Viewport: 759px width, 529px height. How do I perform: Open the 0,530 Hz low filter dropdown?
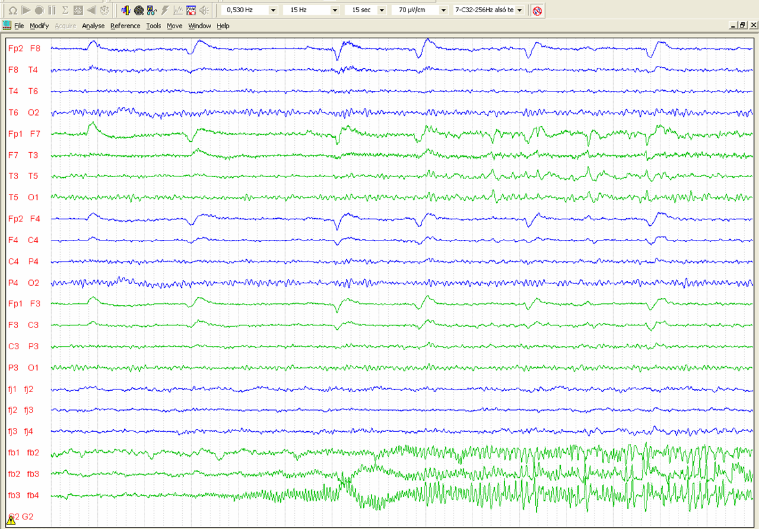point(274,10)
